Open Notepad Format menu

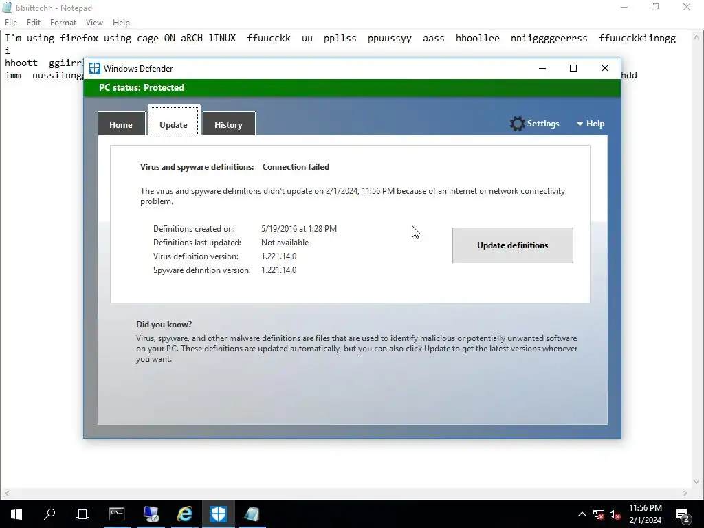tap(63, 23)
